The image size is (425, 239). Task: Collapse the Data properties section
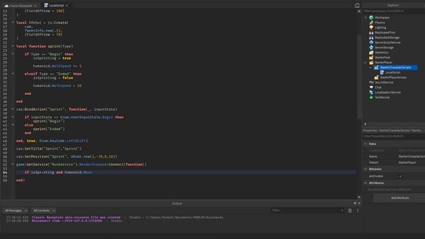click(366, 144)
